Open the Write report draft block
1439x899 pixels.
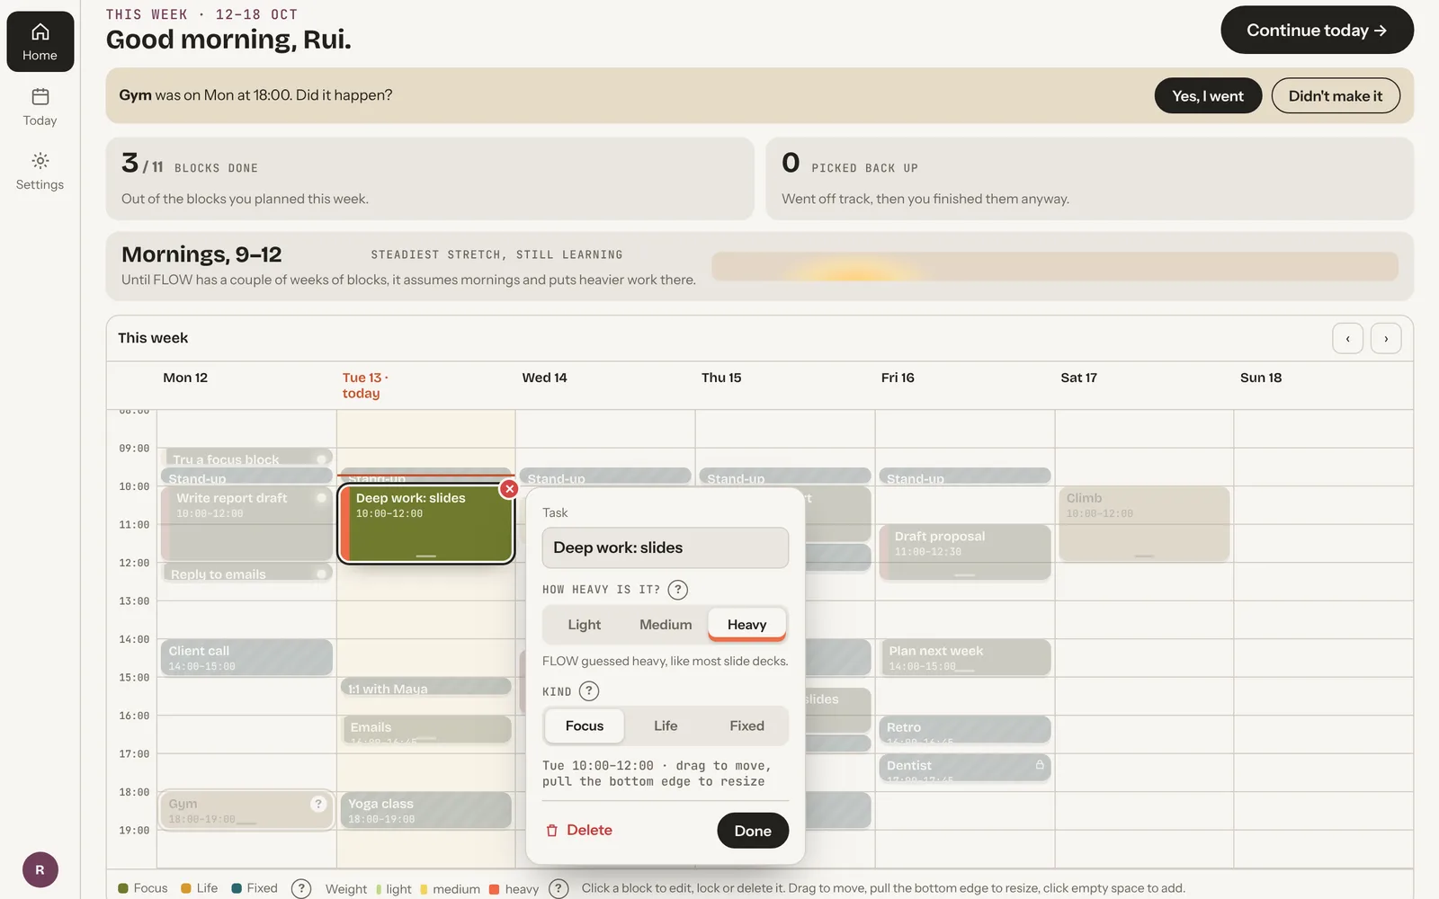[246, 524]
